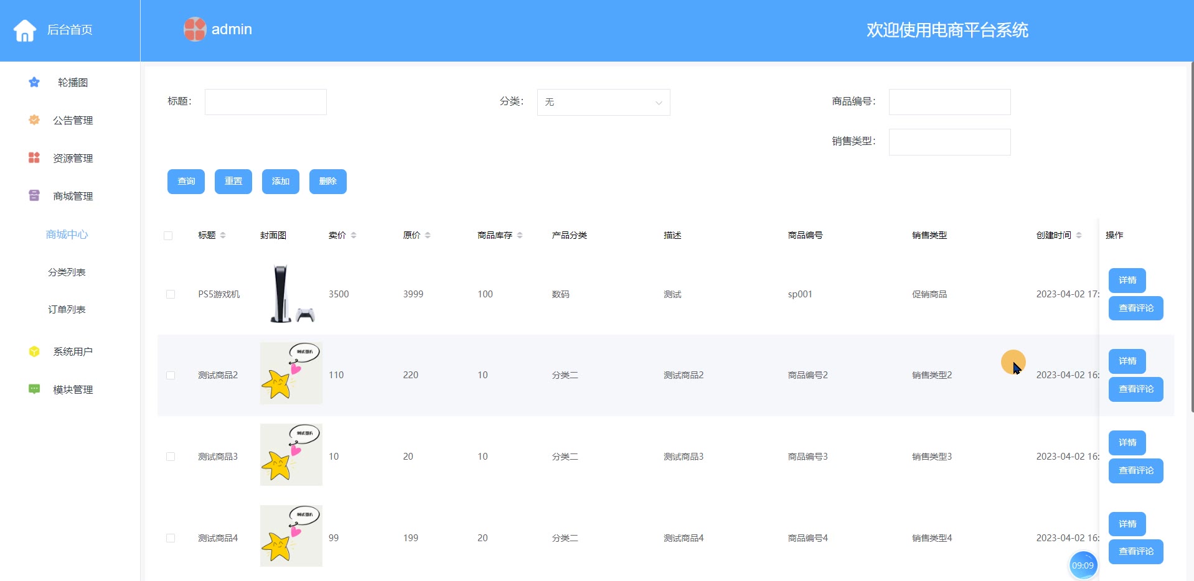Click the home icon beside 后台首页
The width and height of the screenshot is (1194, 581).
[25, 30]
